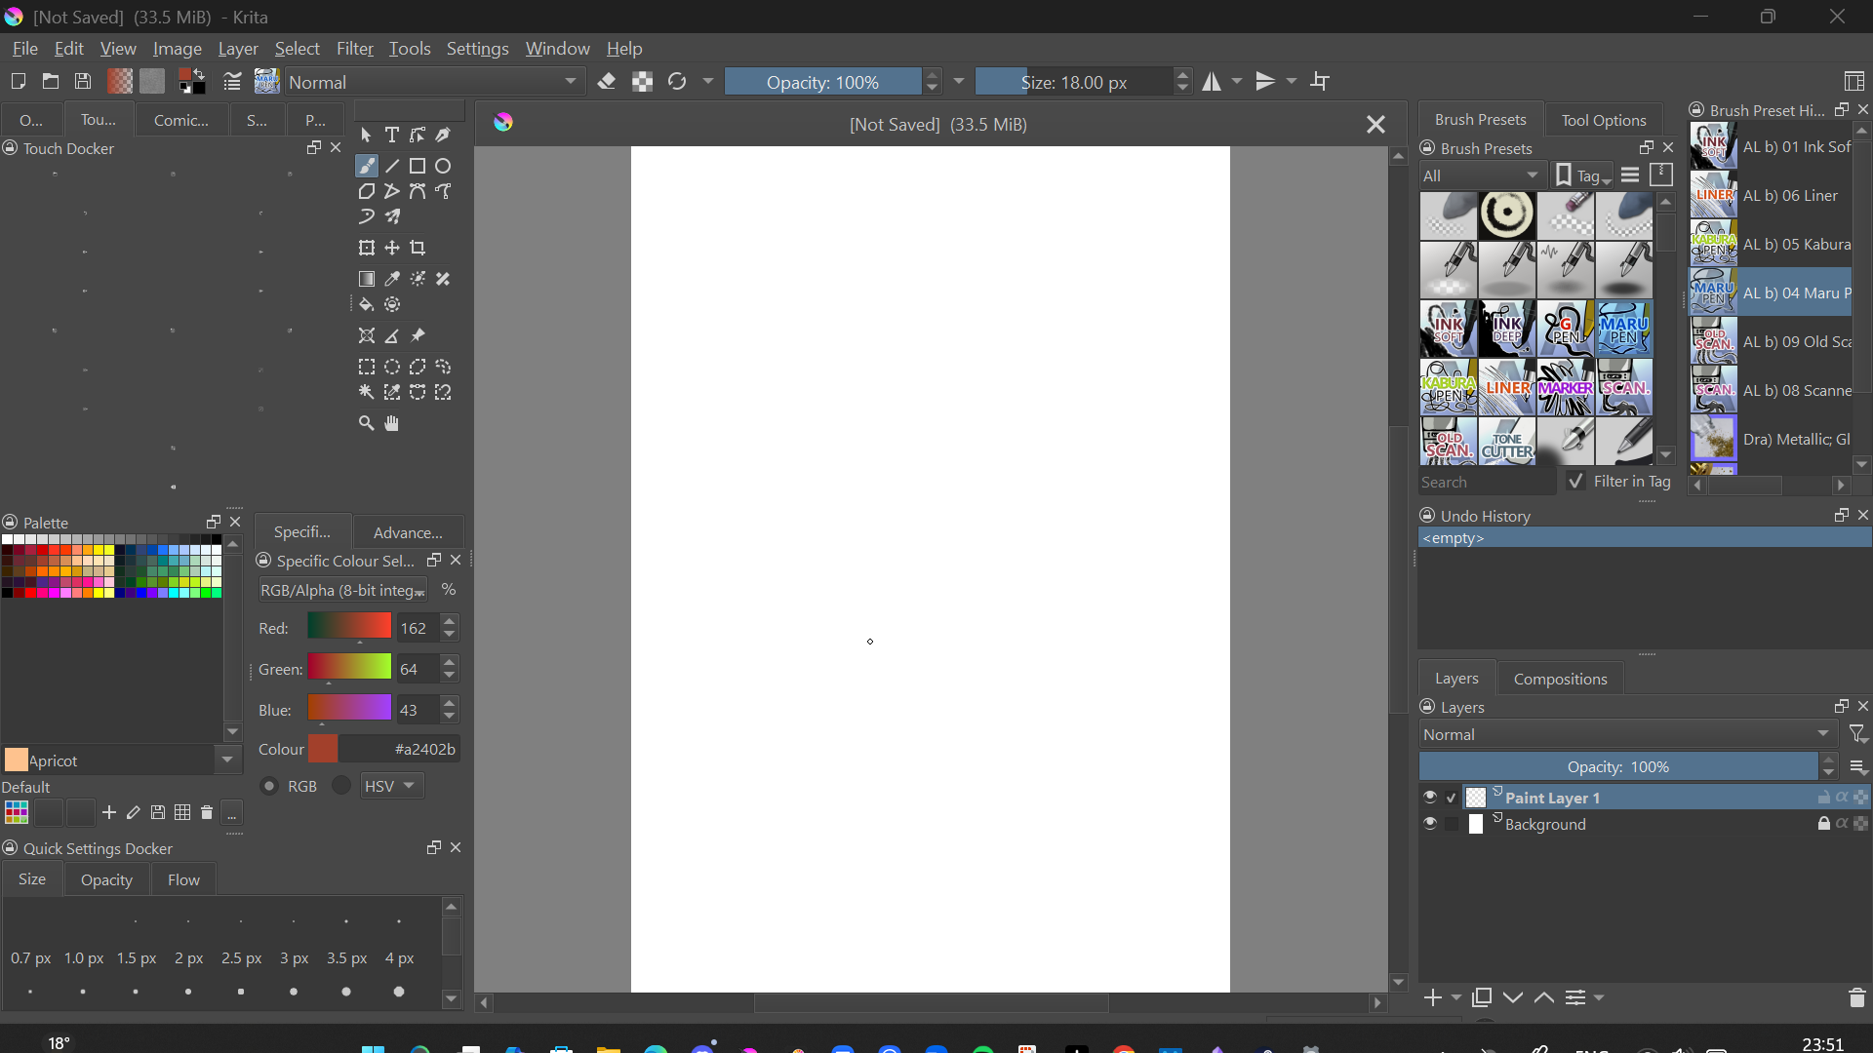Adjust the Red channel slider

click(349, 626)
